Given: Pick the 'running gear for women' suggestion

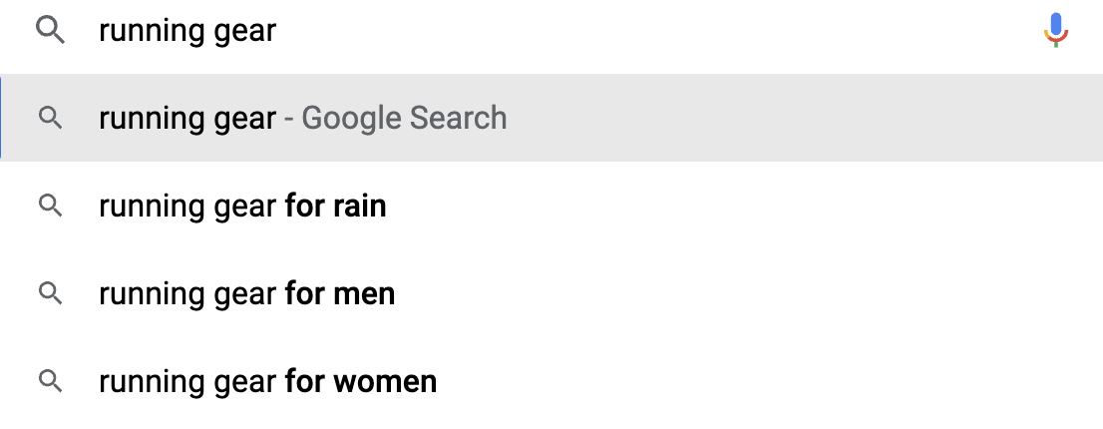Looking at the screenshot, I should [x=267, y=381].
